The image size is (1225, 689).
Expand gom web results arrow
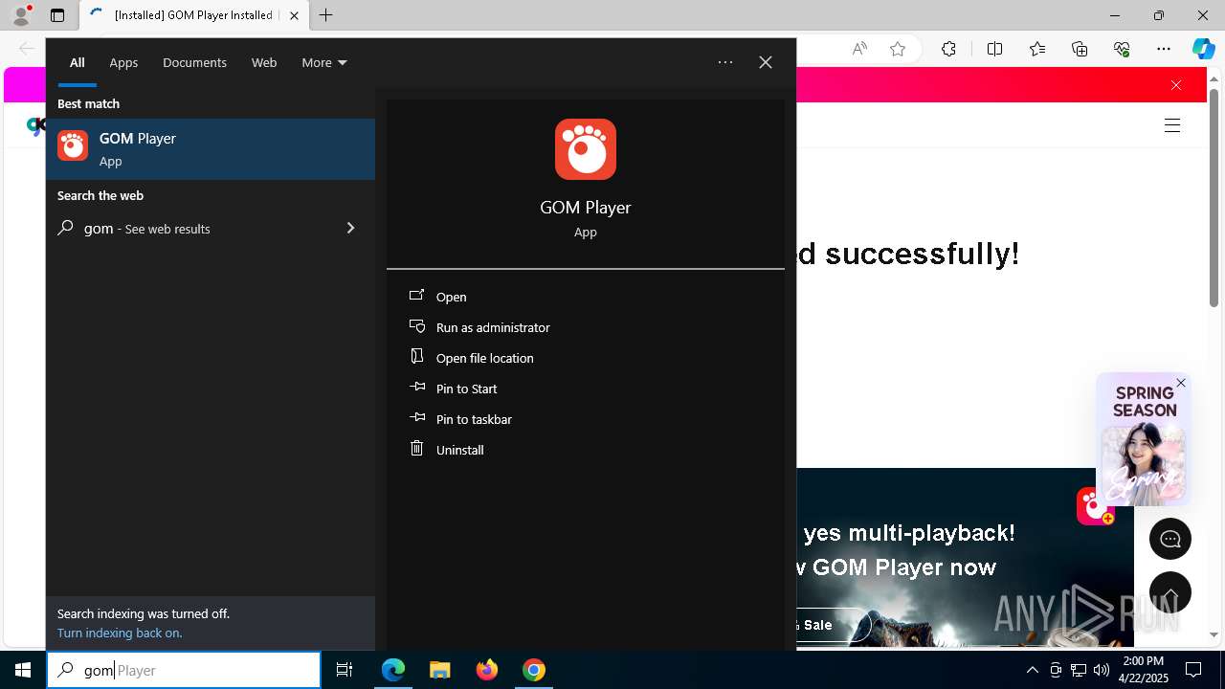pyautogui.click(x=350, y=228)
